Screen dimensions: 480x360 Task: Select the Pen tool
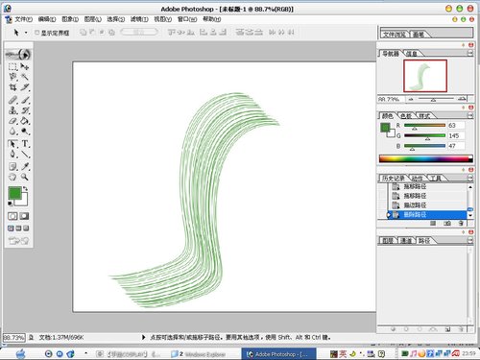12,154
